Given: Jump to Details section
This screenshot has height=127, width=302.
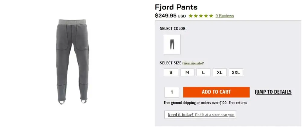Looking at the screenshot, I should [273, 92].
